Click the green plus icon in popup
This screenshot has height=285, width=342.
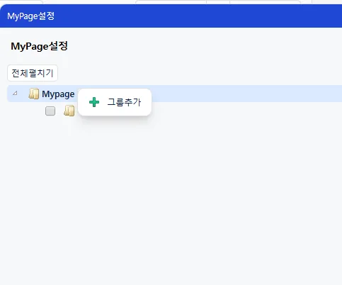94,102
